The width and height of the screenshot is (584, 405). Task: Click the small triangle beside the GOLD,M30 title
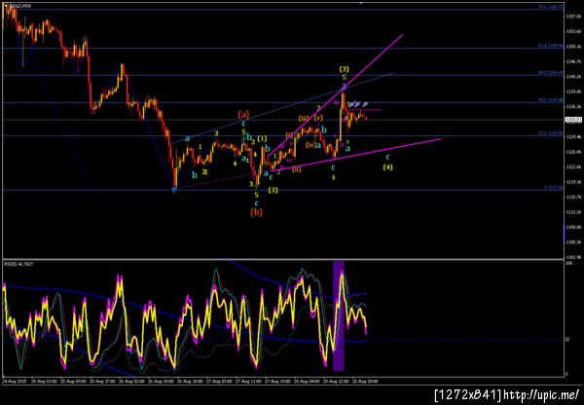(5, 7)
